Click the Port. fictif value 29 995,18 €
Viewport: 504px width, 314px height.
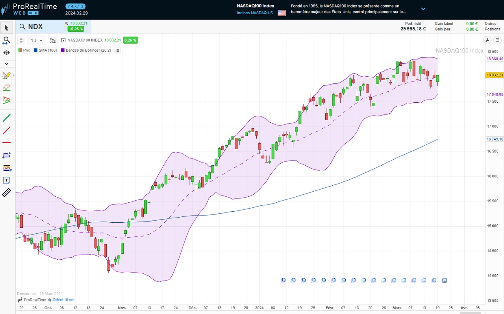(413, 29)
